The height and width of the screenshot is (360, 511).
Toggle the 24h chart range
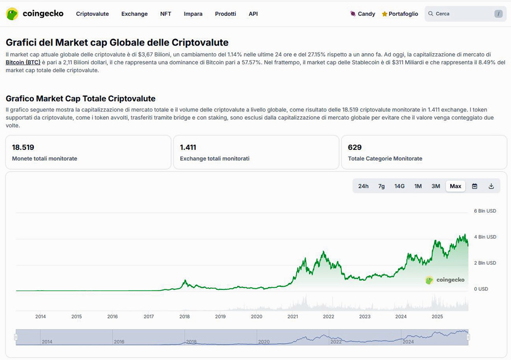coord(363,186)
